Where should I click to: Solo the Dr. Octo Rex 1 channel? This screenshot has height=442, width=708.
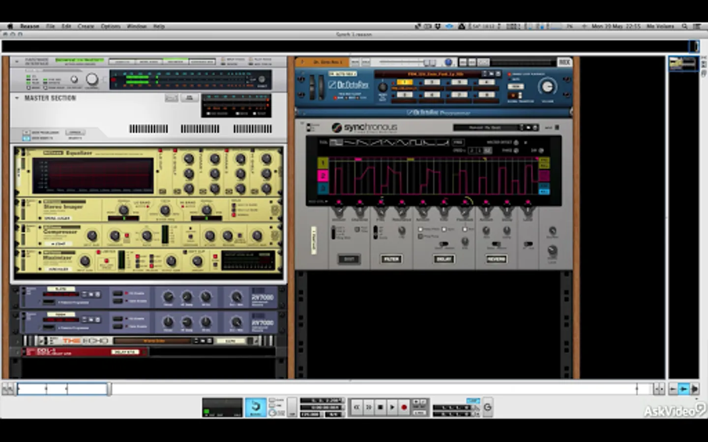point(366,62)
